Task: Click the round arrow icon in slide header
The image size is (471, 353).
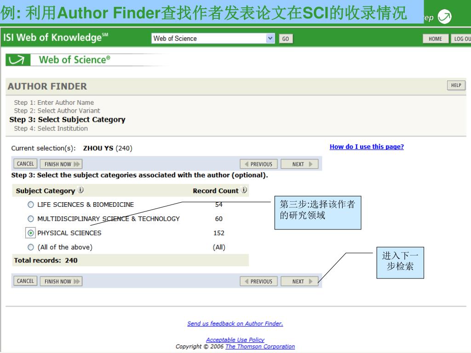Action: coord(445,17)
